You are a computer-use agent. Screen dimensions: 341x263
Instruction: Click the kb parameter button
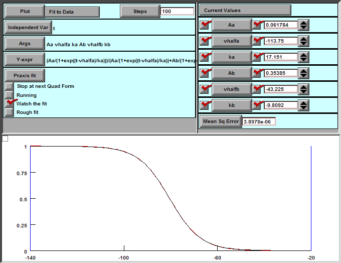point(232,105)
